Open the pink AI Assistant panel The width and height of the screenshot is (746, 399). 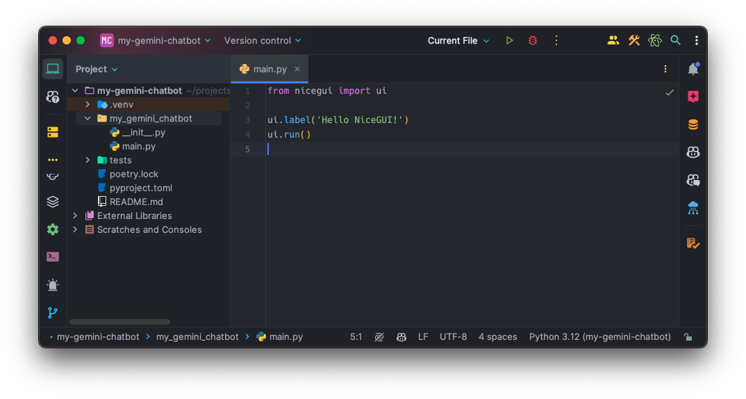693,97
